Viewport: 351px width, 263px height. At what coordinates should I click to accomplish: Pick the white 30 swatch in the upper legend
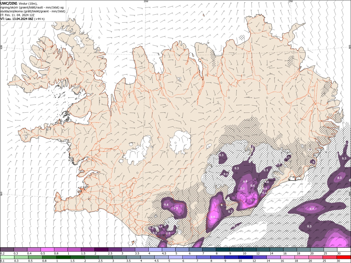point(344,250)
